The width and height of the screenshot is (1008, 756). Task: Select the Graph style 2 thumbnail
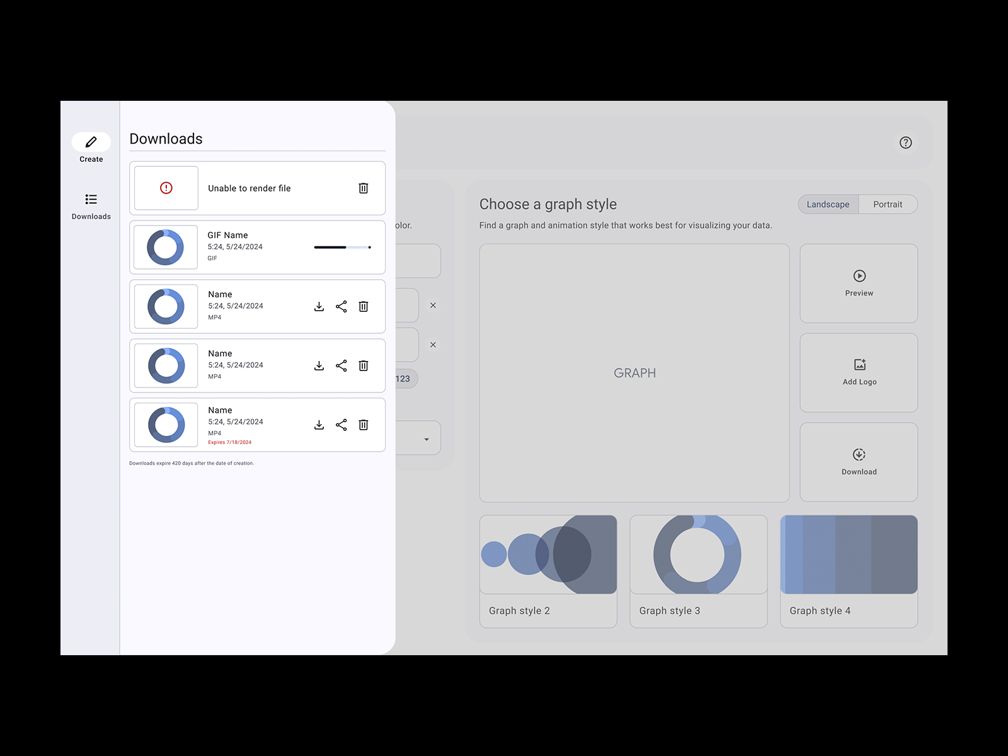(x=548, y=555)
